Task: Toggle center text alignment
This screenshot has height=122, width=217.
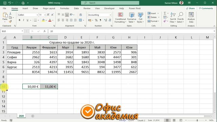Action: coord(63,20)
